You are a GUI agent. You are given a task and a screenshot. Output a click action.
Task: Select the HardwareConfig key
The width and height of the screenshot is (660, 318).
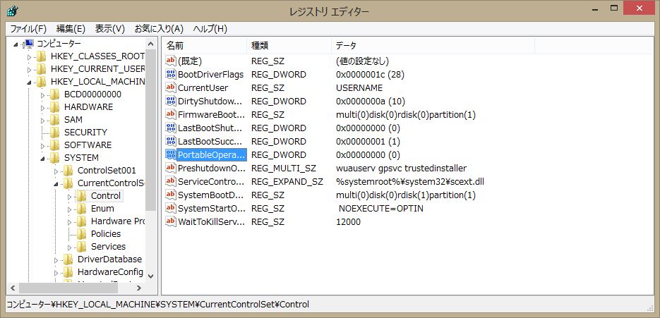(110, 272)
